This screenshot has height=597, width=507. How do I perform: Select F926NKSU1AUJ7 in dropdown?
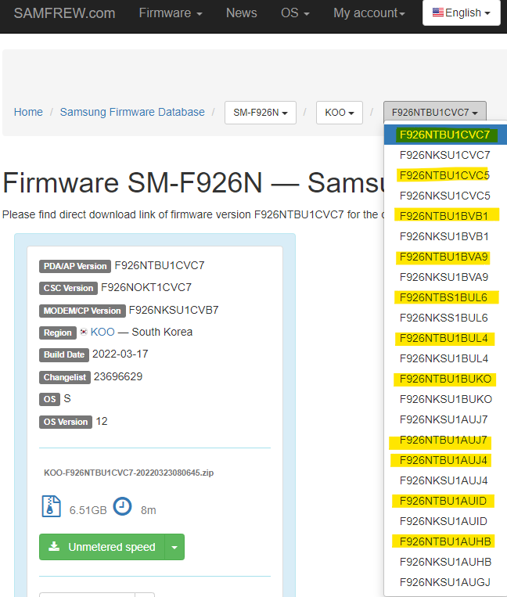[445, 419]
